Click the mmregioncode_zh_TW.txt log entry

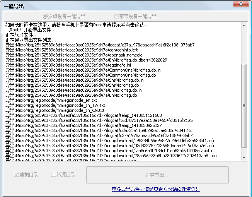point(55,105)
